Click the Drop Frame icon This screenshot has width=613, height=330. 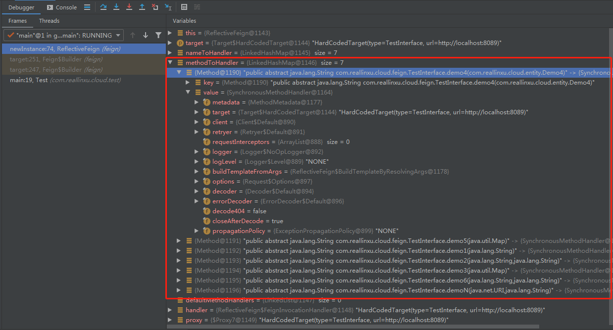(x=155, y=7)
